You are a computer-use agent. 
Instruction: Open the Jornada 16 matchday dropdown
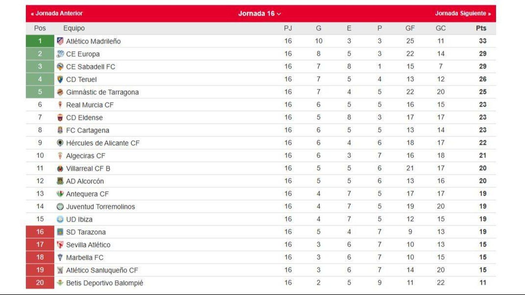click(258, 13)
